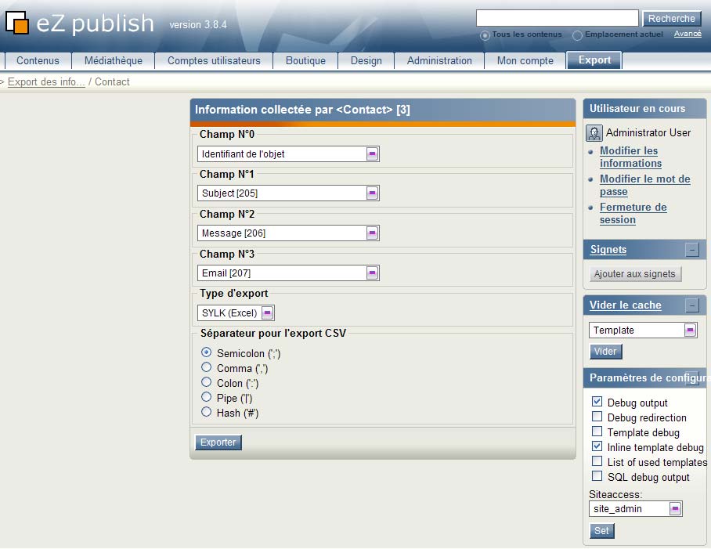711x549 pixels.
Task: Enable the Template debug checkbox
Action: [x=597, y=432]
